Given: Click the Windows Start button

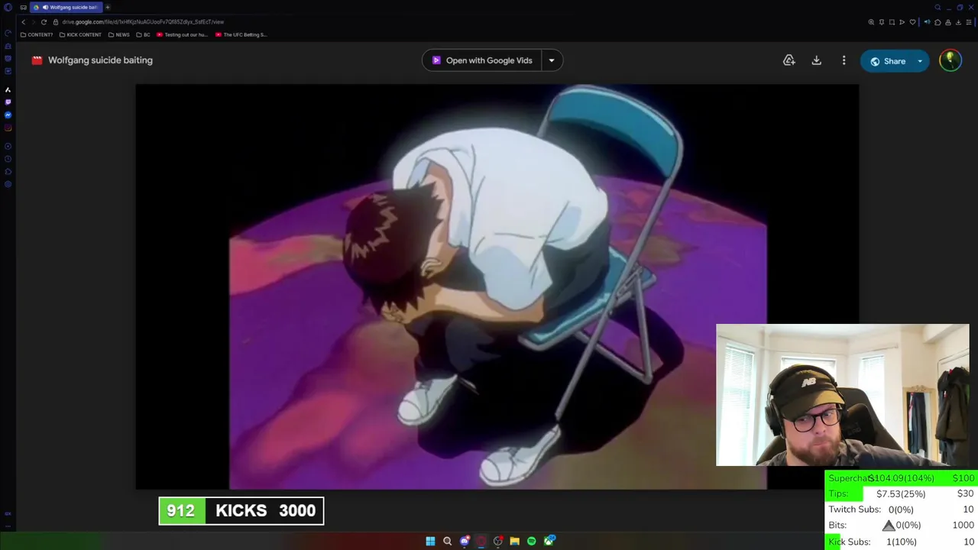Looking at the screenshot, I should (430, 541).
